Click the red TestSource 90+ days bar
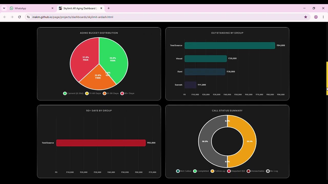The image size is (328, 184). (x=101, y=143)
